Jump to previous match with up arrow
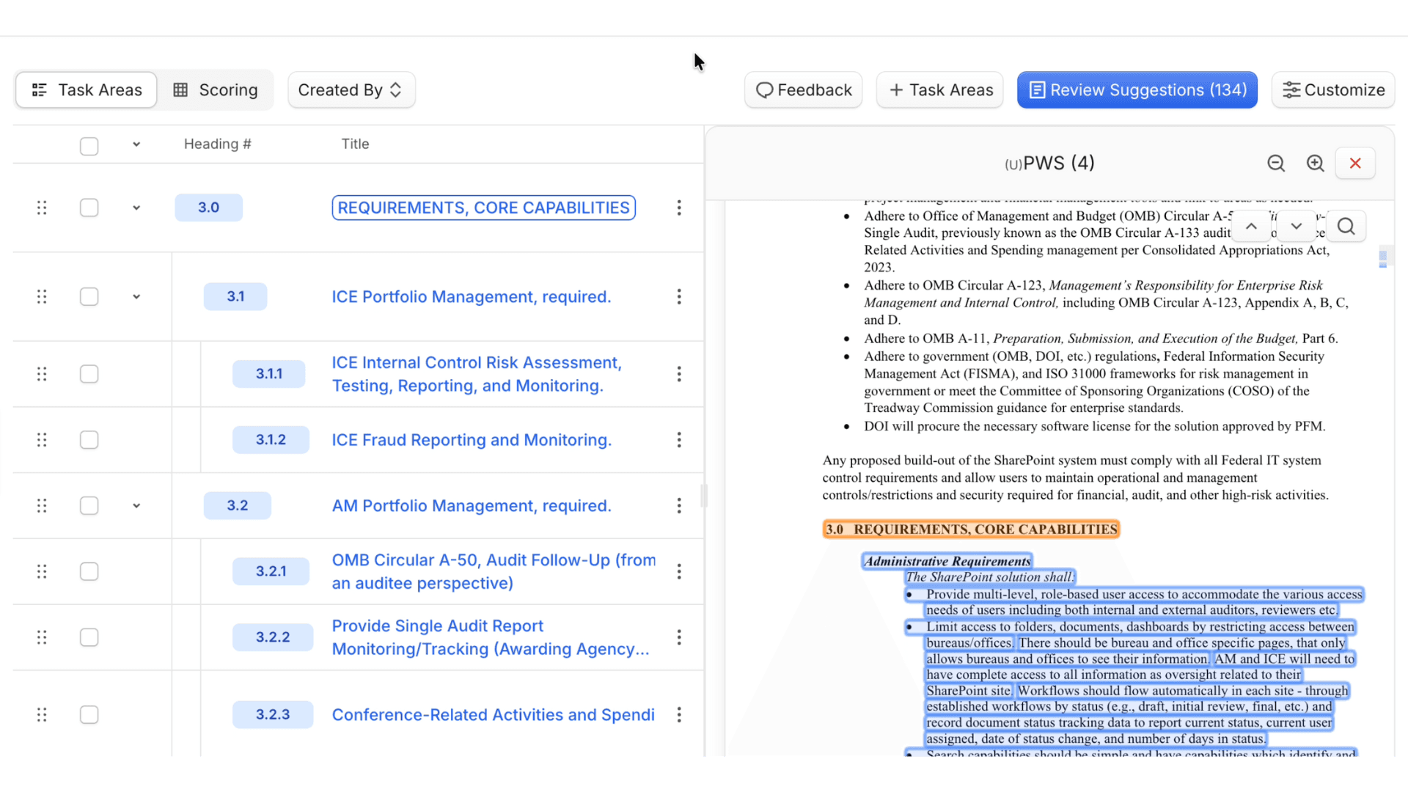This screenshot has width=1408, height=792. tap(1251, 226)
